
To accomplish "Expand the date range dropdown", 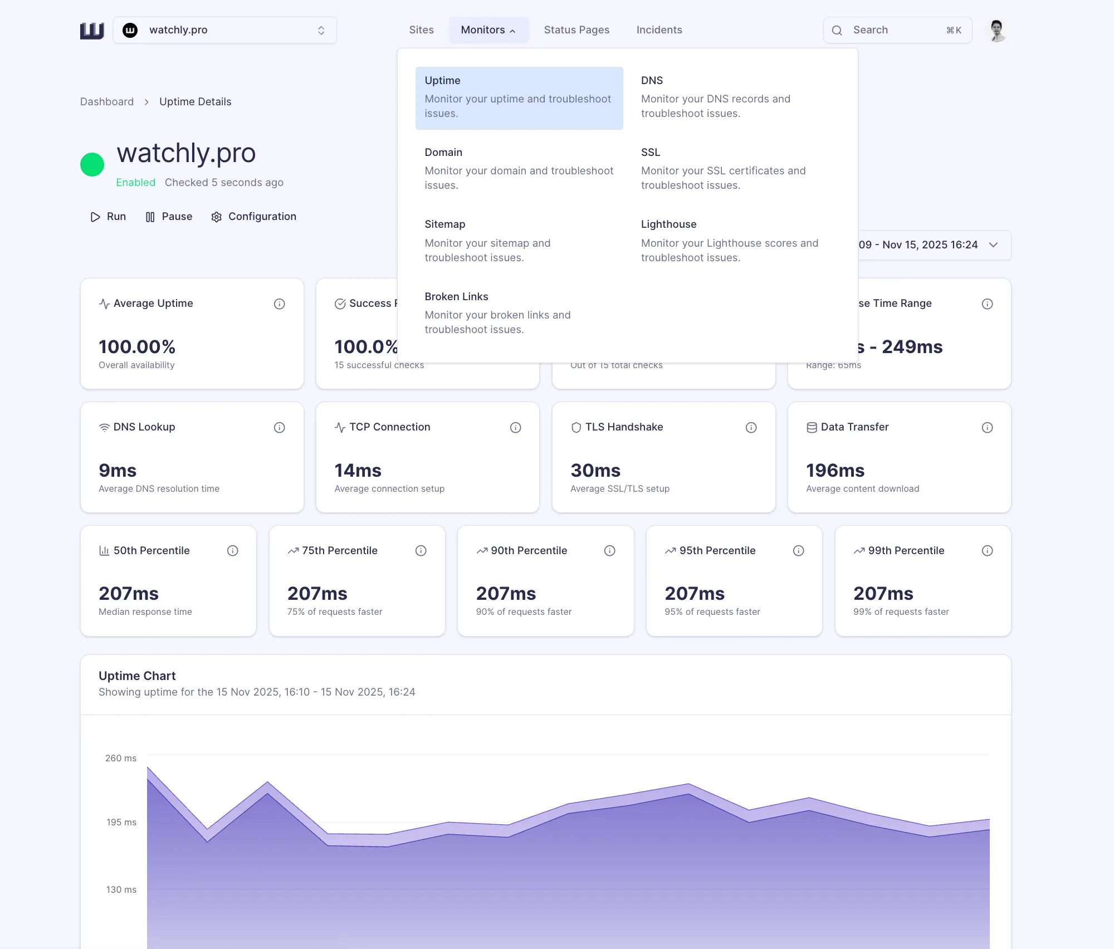I will click(x=993, y=245).
